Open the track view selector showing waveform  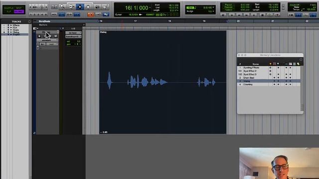tap(47, 40)
